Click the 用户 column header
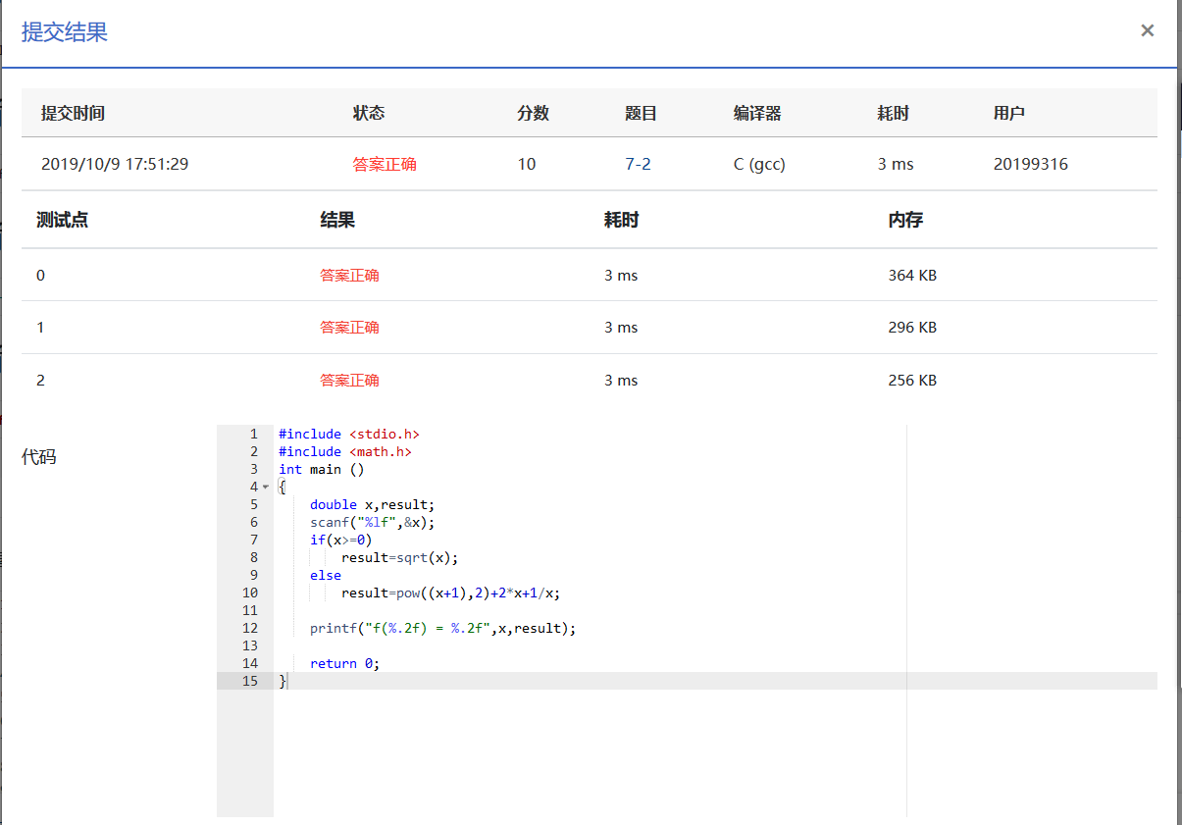Image resolution: width=1182 pixels, height=825 pixels. [1009, 113]
